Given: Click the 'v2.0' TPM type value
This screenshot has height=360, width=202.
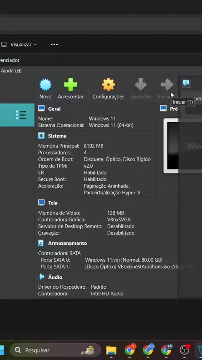Looking at the screenshot, I should pyautogui.click(x=88, y=166).
